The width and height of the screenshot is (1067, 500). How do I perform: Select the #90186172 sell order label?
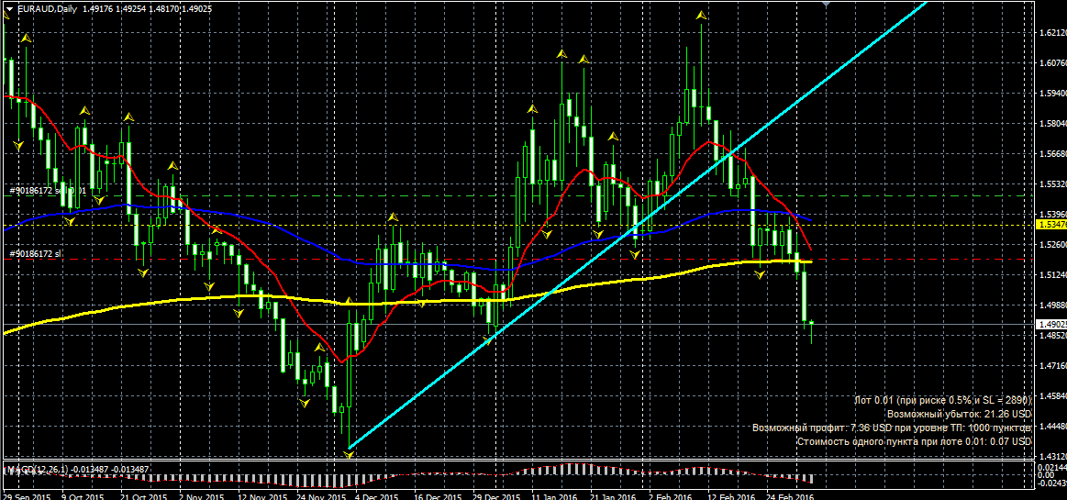click(x=48, y=191)
